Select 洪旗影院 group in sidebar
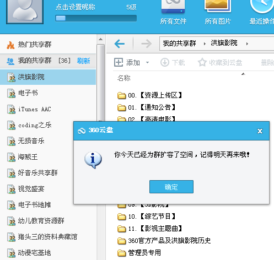274x260 pixels. [48, 77]
